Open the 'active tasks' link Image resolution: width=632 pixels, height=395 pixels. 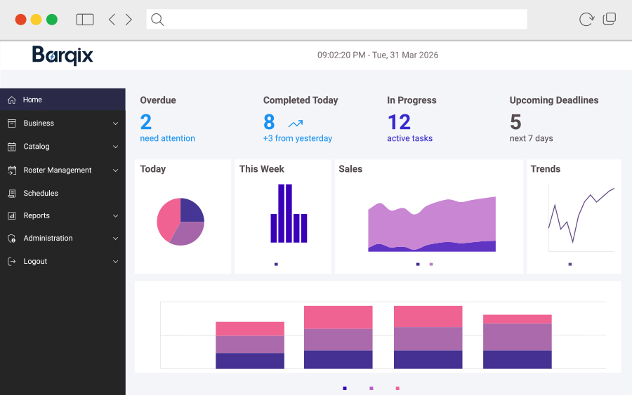409,138
